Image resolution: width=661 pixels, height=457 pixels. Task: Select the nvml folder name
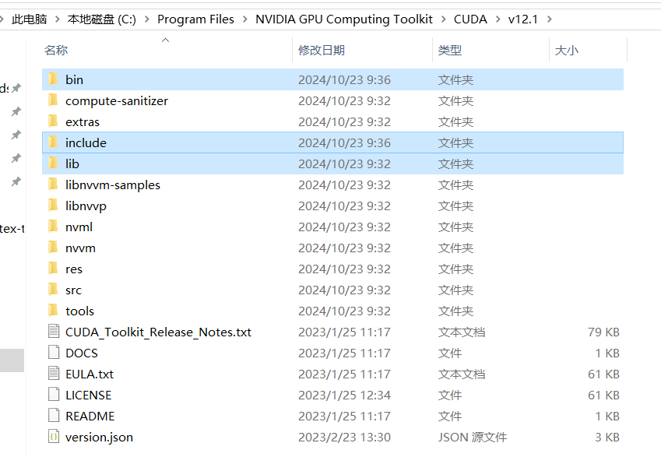(79, 227)
